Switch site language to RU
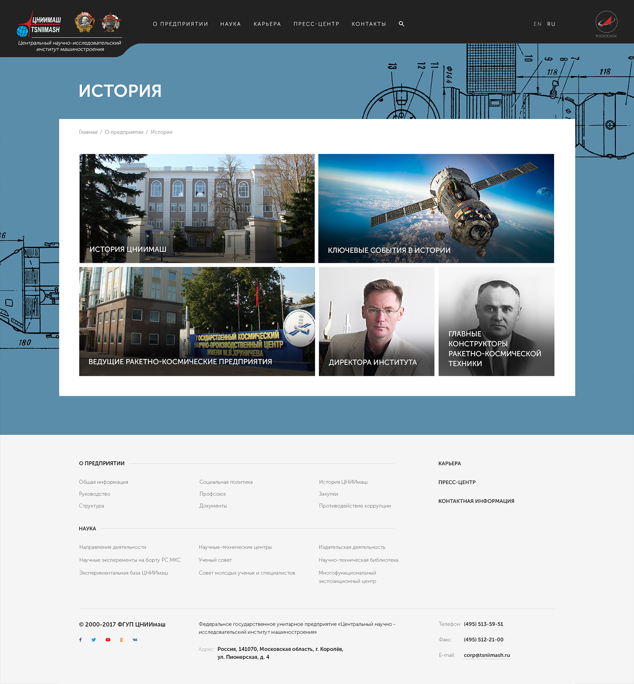The image size is (634, 684). tap(551, 24)
